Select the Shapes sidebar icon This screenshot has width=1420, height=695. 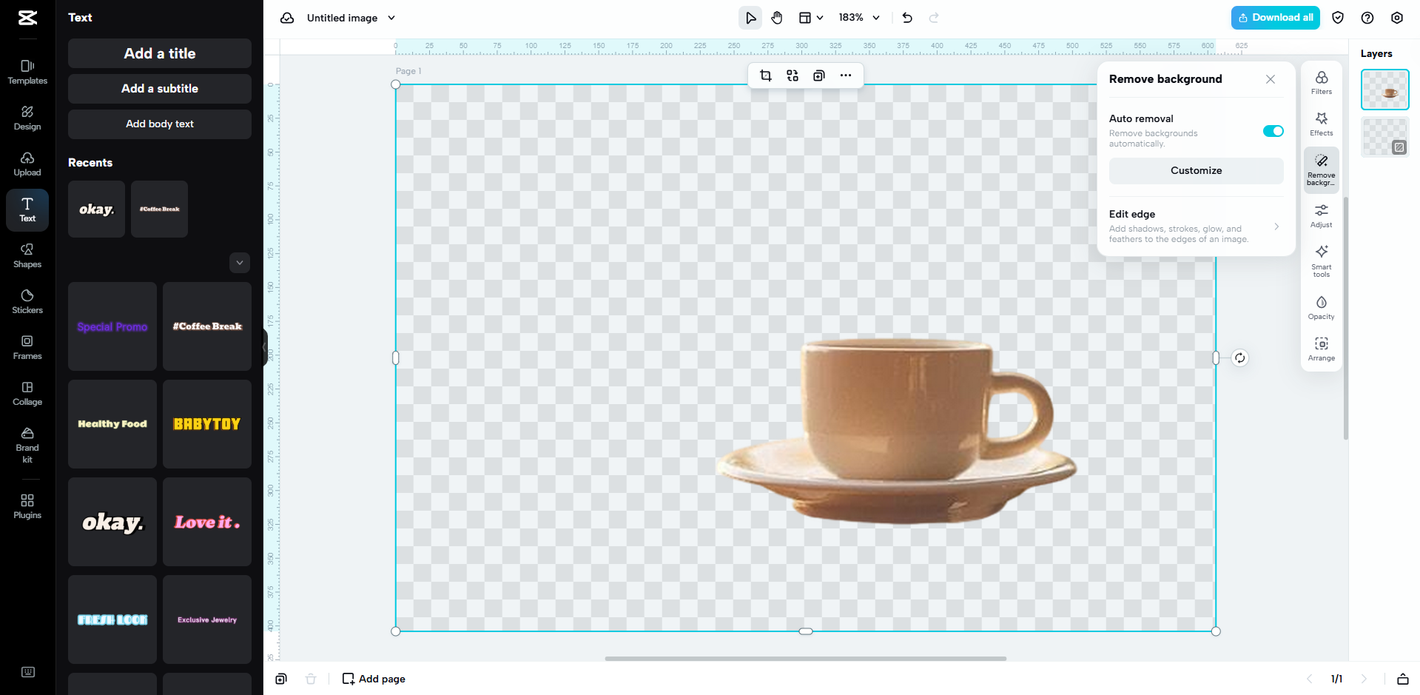tap(27, 255)
